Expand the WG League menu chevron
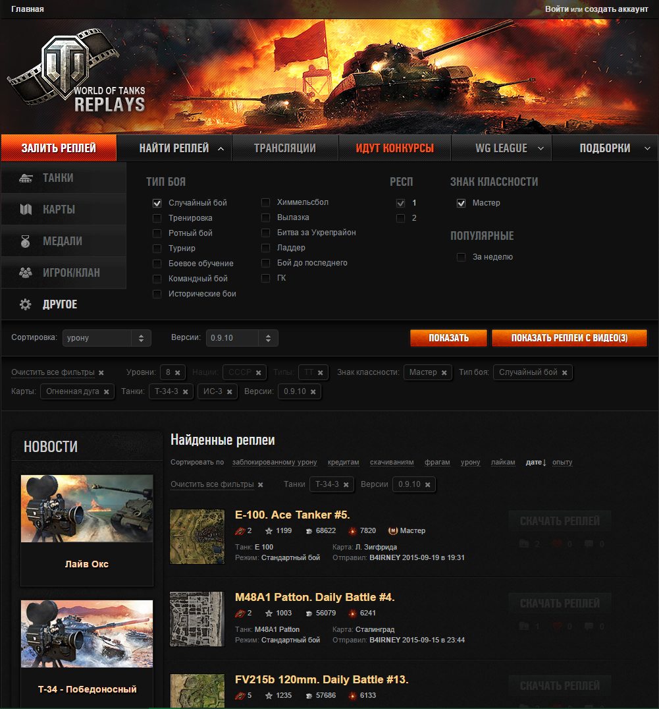This screenshot has height=709, width=659. pyautogui.click(x=540, y=148)
